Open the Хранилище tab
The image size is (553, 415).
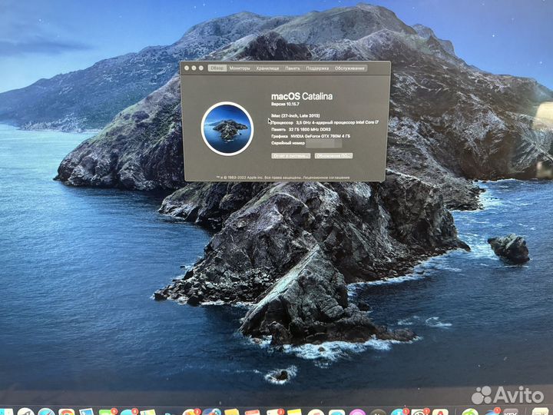pos(267,68)
